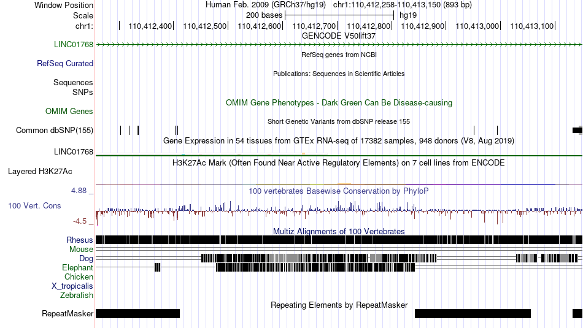This screenshot has height=328, width=583.
Task: Select the Elephant alignment row label
Action: click(x=77, y=267)
